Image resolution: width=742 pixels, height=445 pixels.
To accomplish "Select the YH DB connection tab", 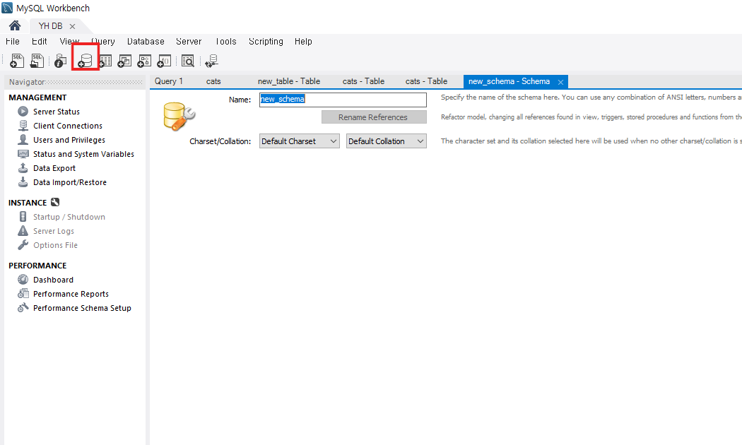I will 51,26.
